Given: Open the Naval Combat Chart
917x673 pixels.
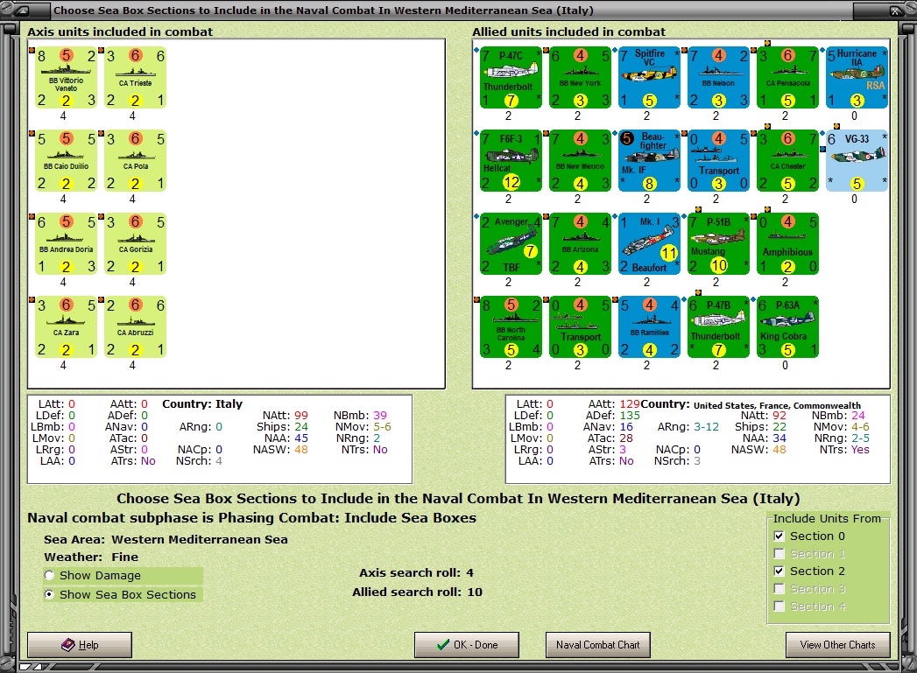Looking at the screenshot, I should click(x=597, y=644).
